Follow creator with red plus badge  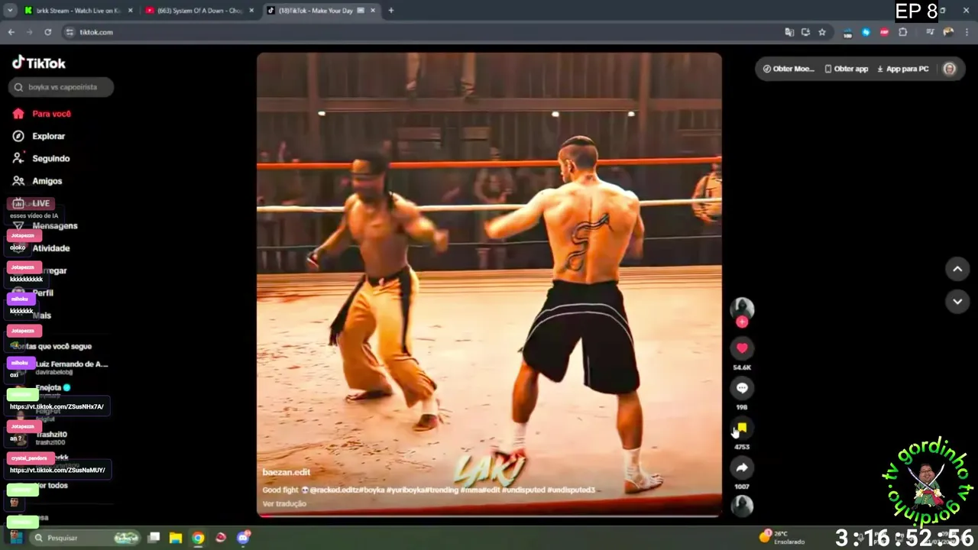[x=742, y=322]
